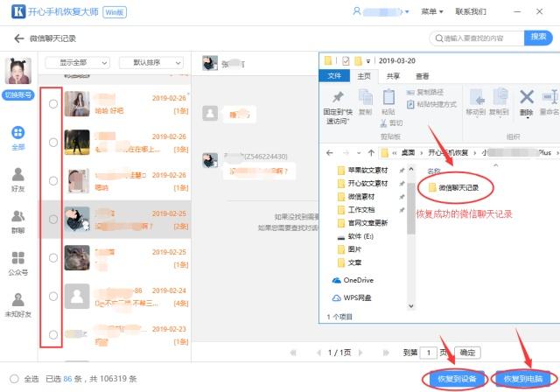
Task: Click the last page arrow in pagination
Action: (386, 353)
